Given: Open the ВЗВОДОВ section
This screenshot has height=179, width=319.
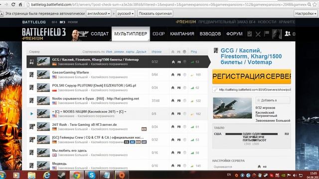Looking at the screenshot, I should 210,34.
